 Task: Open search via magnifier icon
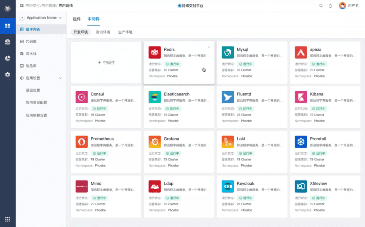coord(321,6)
